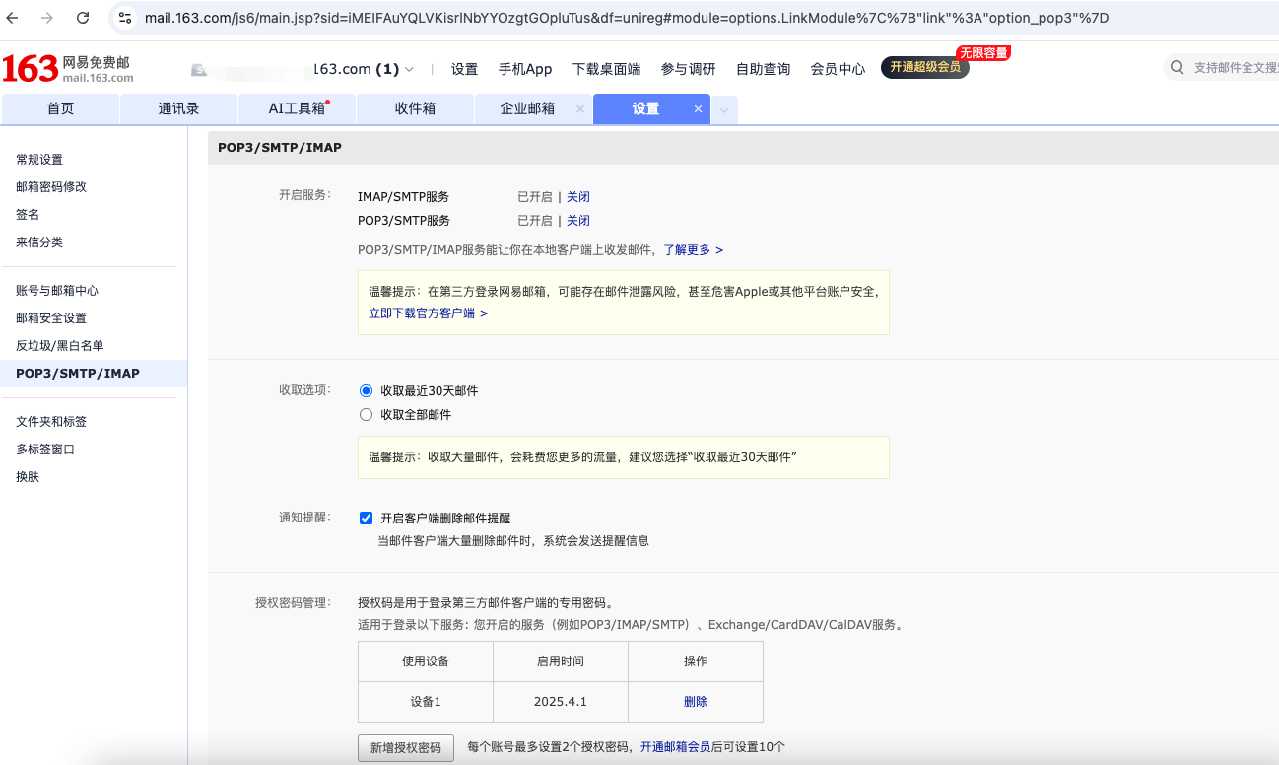Image resolution: width=1279 pixels, height=765 pixels.
Task: Click the 163 网易免费邮 logo
Action: [x=68, y=69]
